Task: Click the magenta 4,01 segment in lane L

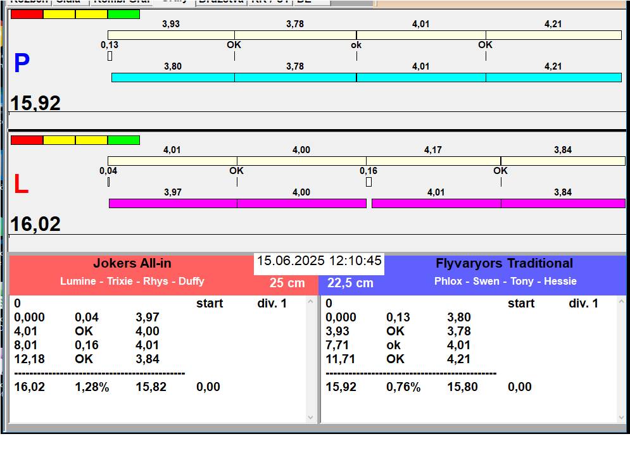Action: pos(436,203)
